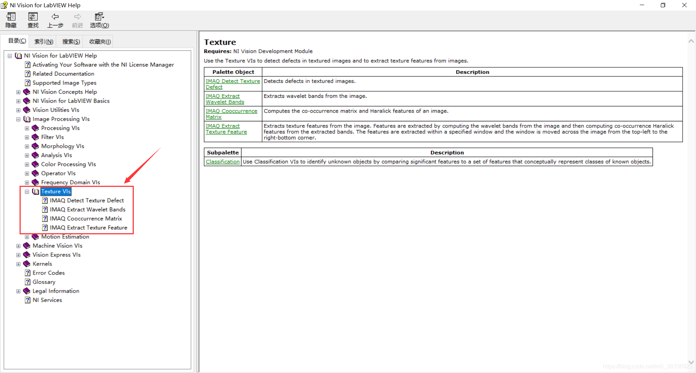Select Frequency Domain VIs in the tree

[71, 183]
